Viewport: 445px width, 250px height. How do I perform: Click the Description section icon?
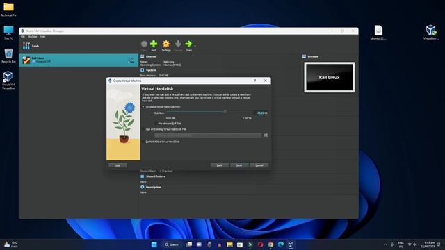pyautogui.click(x=142, y=187)
